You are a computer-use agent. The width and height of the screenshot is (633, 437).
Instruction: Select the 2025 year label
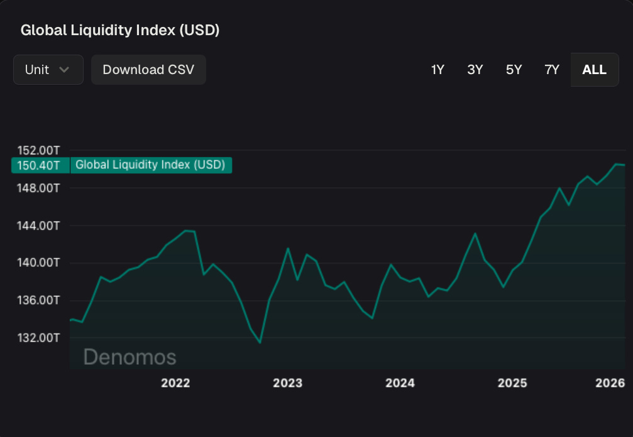tap(513, 383)
